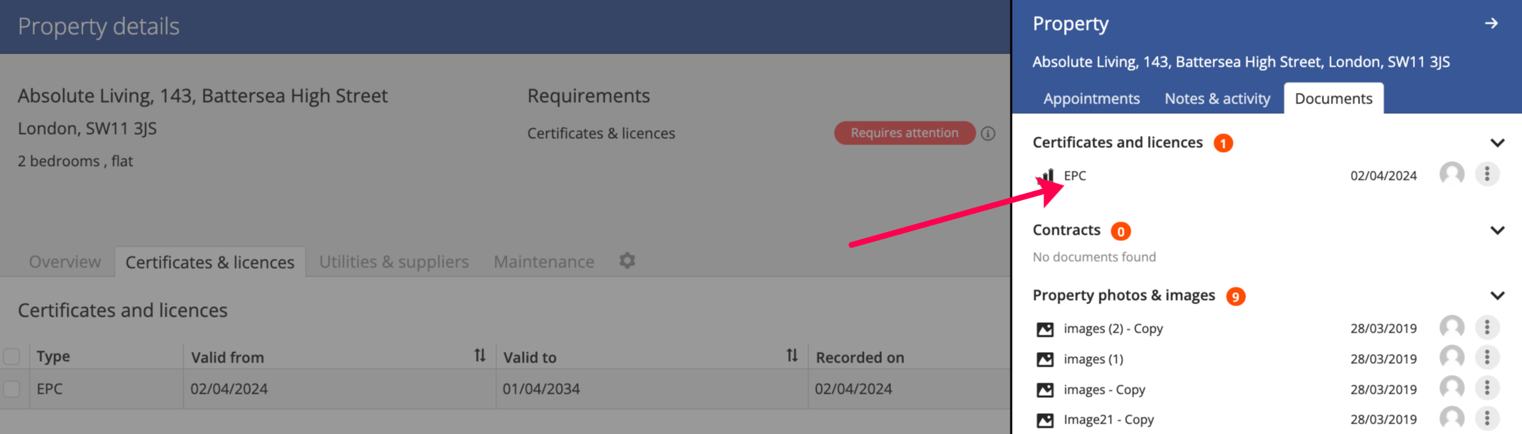Open the three-dot menu for images - Copy
The width and height of the screenshot is (1522, 434).
tap(1487, 389)
